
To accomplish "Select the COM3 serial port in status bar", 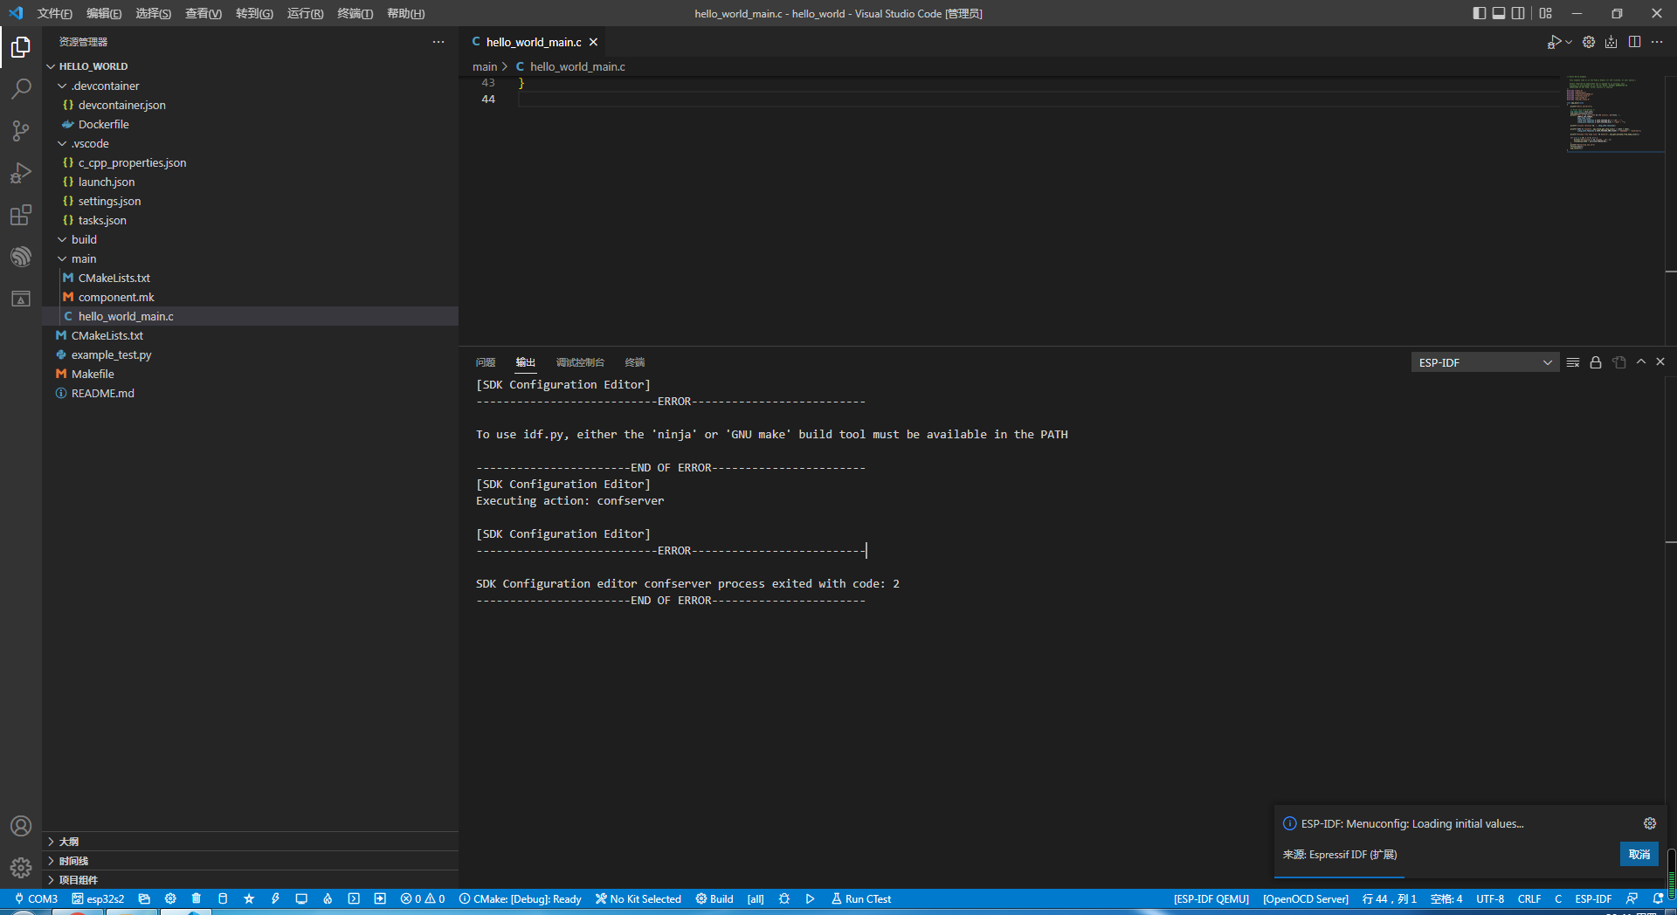I will coord(36,898).
